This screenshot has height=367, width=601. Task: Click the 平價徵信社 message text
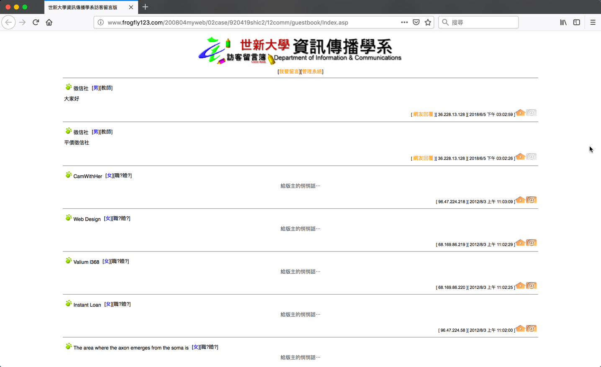click(x=77, y=143)
